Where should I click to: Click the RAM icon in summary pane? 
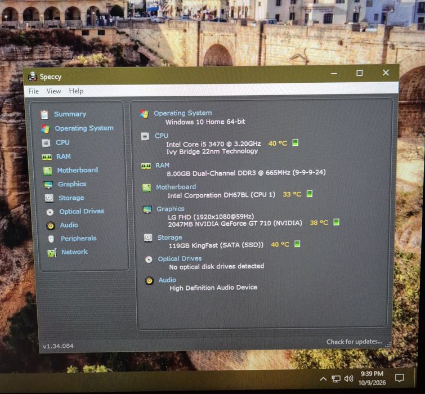click(x=146, y=166)
